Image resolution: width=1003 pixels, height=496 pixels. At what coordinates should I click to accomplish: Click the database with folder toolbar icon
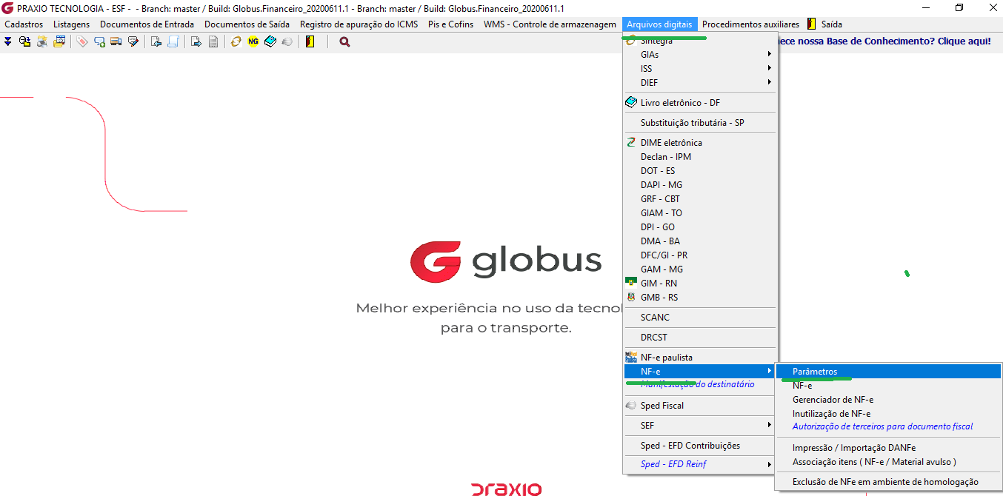click(x=25, y=41)
